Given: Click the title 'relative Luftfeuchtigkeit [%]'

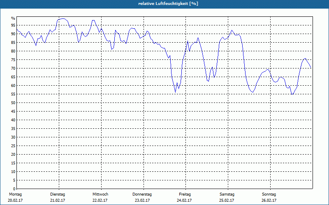Looking at the screenshot, I should [168, 4].
